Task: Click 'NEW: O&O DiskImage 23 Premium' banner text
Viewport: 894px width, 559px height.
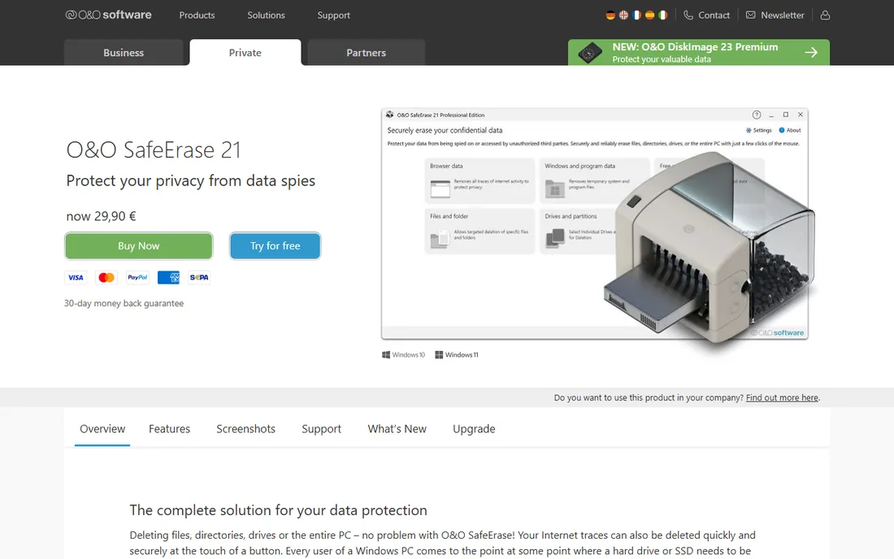Action: coord(695,47)
